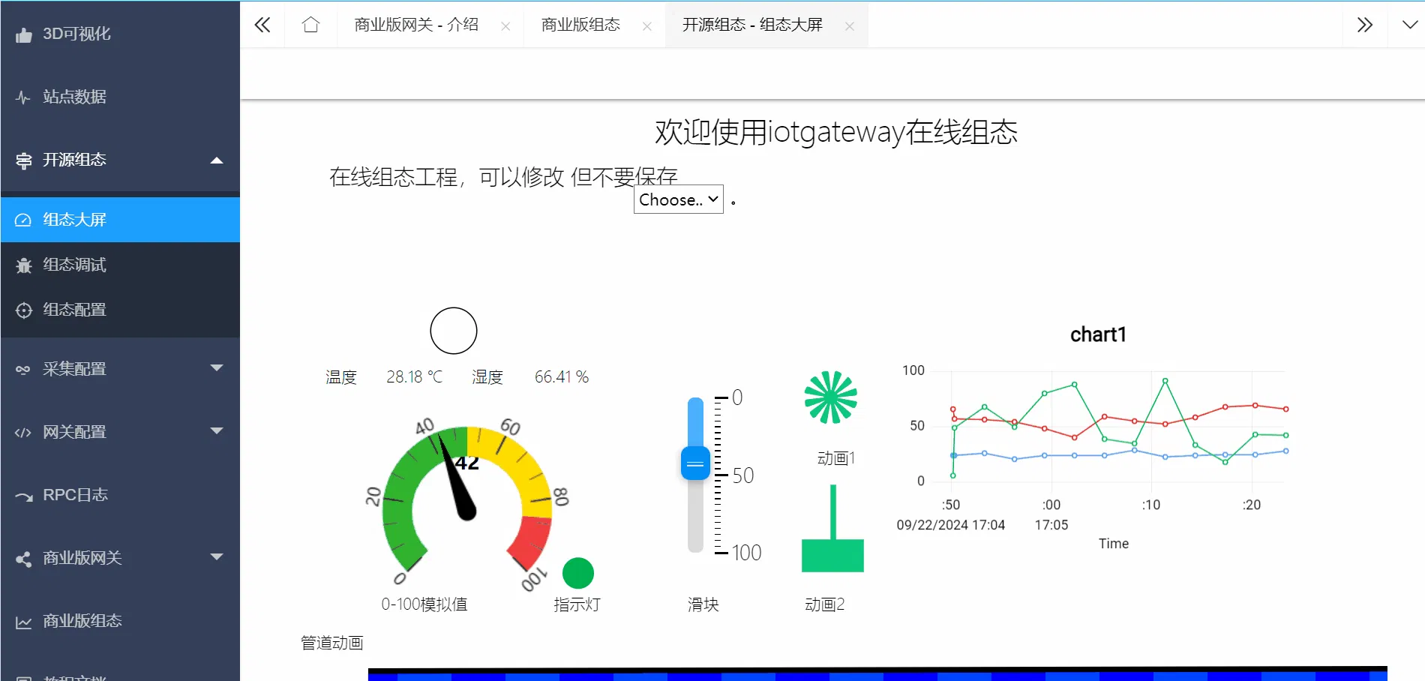The image size is (1425, 681).
Task: Switch to 商业版组态 tab
Action: click(x=580, y=25)
